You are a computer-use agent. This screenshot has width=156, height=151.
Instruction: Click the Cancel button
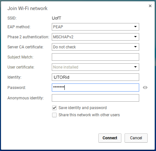[x=136, y=138]
